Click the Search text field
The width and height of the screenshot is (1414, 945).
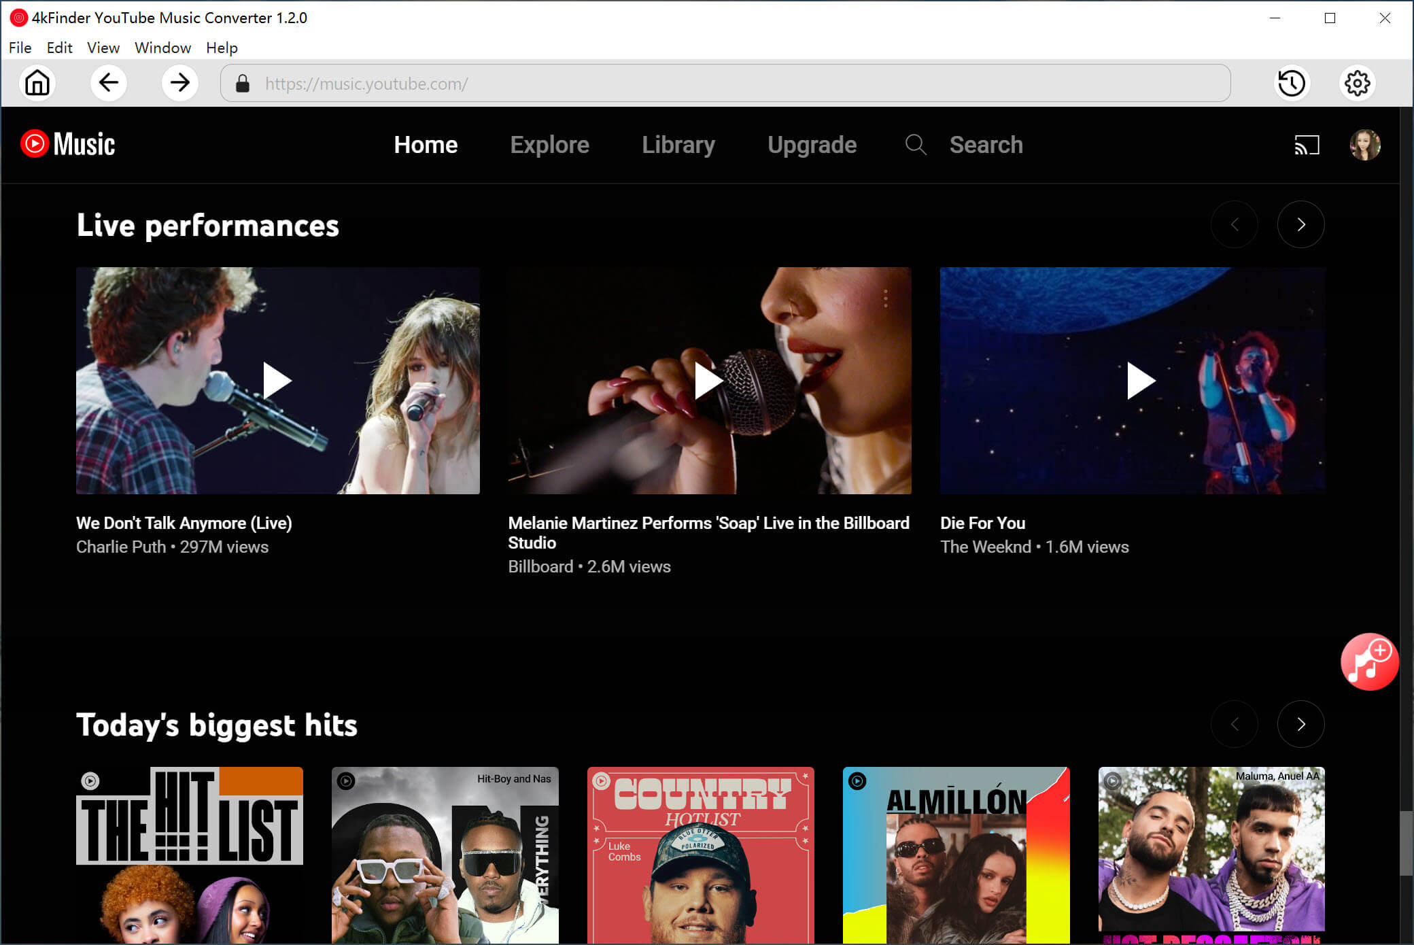[986, 145]
